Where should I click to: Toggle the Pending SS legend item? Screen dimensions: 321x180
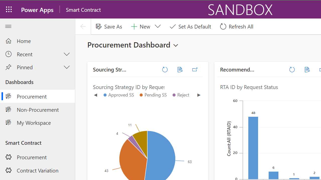[x=153, y=95]
